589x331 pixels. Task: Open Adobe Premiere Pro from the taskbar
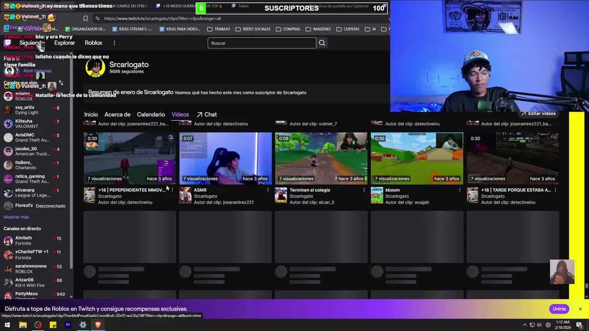coord(68,325)
